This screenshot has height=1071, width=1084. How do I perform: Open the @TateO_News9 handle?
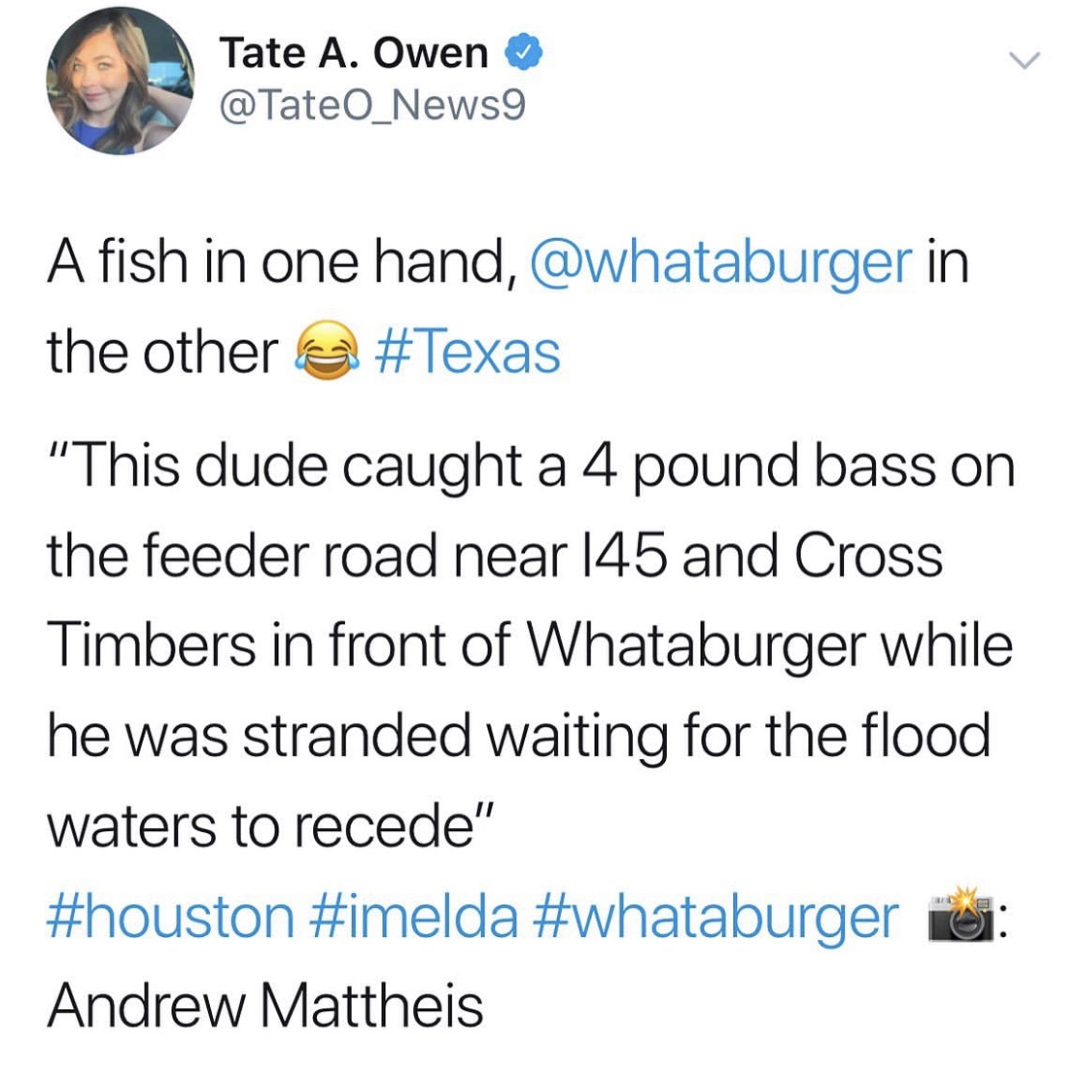[373, 106]
